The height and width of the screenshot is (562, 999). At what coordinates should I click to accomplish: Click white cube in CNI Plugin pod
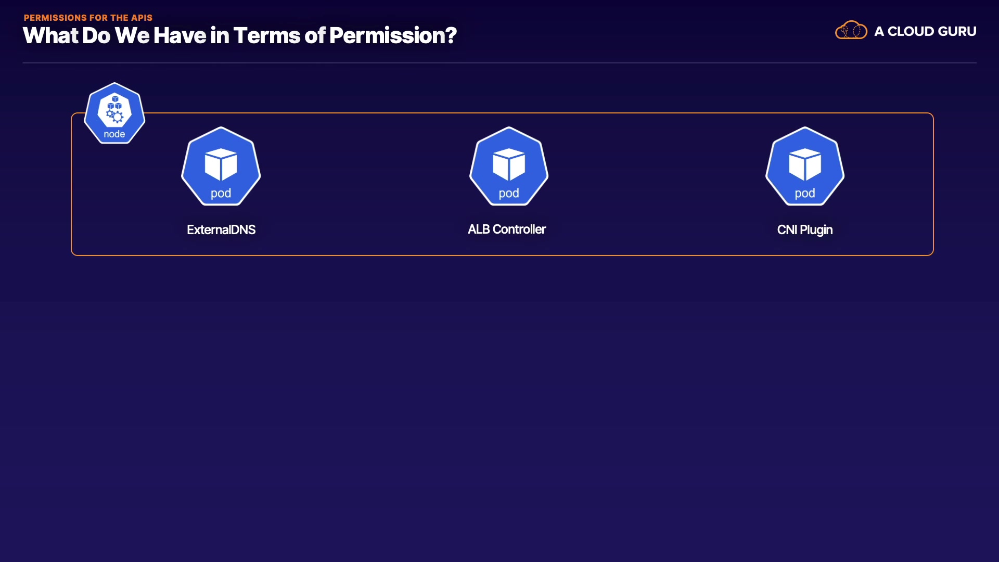coord(805,163)
